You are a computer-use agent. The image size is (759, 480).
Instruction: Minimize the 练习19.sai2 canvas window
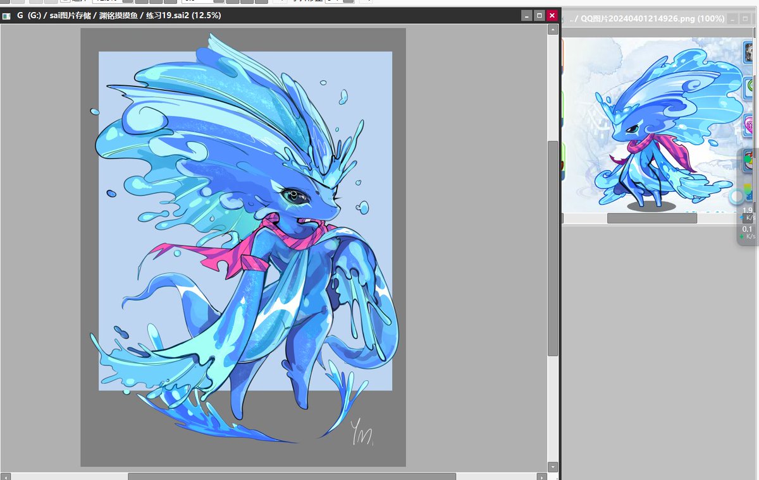click(x=526, y=15)
